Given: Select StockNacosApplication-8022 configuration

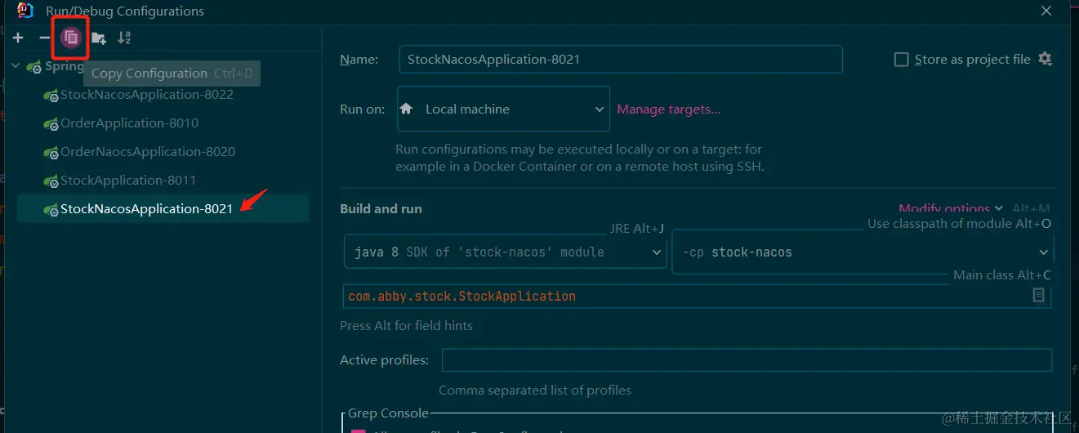Looking at the screenshot, I should [x=146, y=95].
